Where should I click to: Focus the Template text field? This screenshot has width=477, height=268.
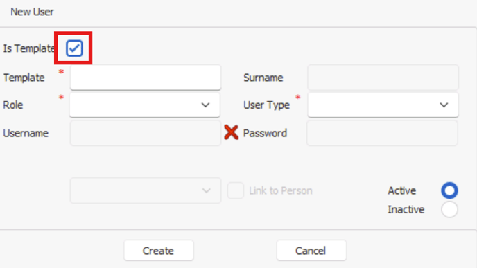[146, 78]
